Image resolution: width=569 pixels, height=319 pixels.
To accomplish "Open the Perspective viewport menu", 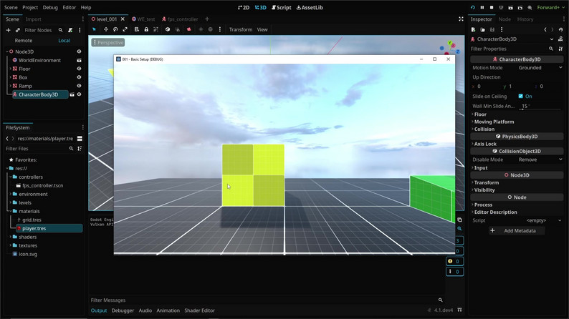I will tap(108, 42).
